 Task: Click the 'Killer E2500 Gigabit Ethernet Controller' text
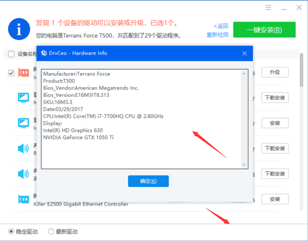point(81,204)
